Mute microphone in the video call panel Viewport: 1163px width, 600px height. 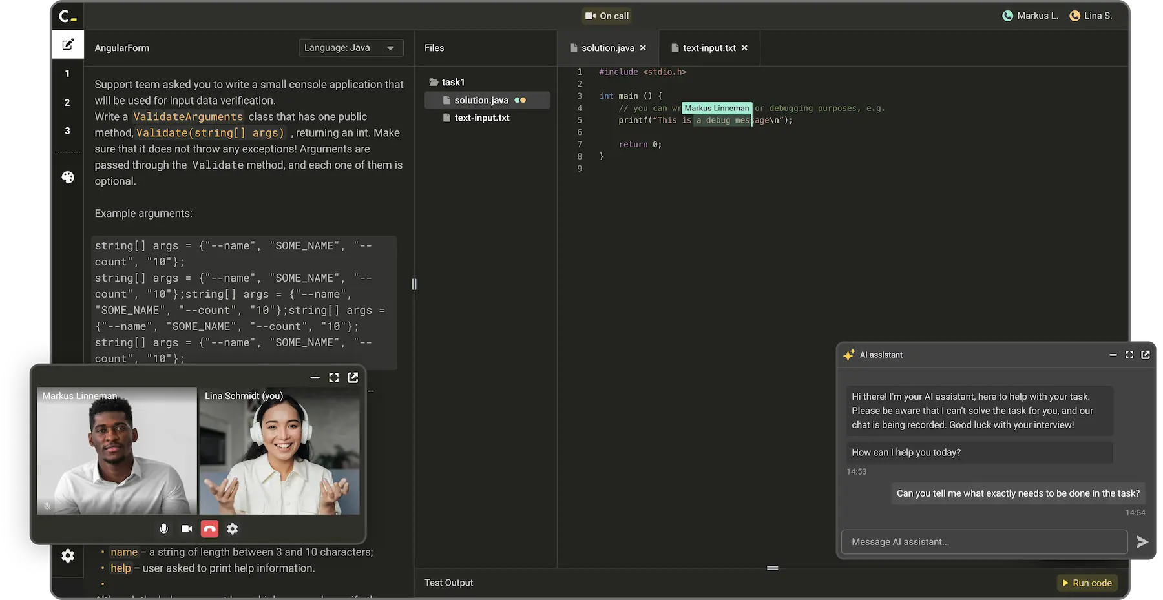click(164, 529)
